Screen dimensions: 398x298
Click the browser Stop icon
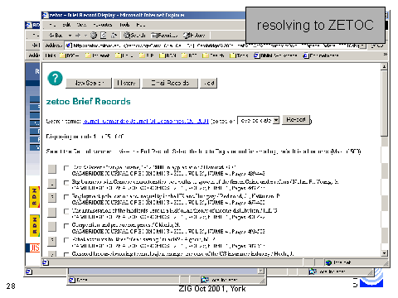pos(94,36)
